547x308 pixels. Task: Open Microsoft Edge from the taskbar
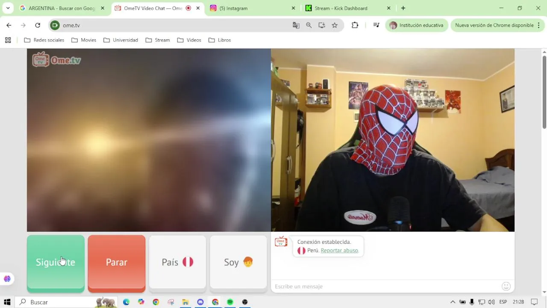[126, 302]
